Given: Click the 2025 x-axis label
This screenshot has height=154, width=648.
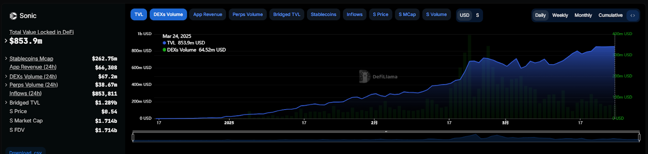Looking at the screenshot, I should tap(229, 123).
